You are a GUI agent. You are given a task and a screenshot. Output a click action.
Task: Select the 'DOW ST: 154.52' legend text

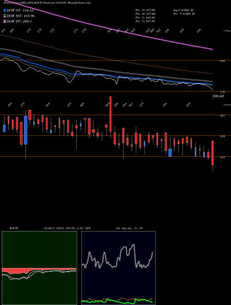[20, 11]
